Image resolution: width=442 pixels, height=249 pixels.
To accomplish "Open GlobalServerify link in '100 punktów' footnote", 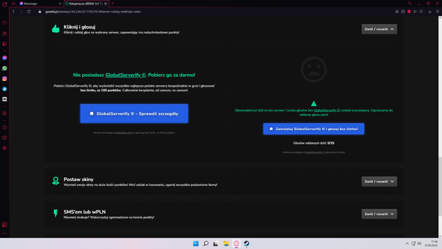I will [x=125, y=133].
